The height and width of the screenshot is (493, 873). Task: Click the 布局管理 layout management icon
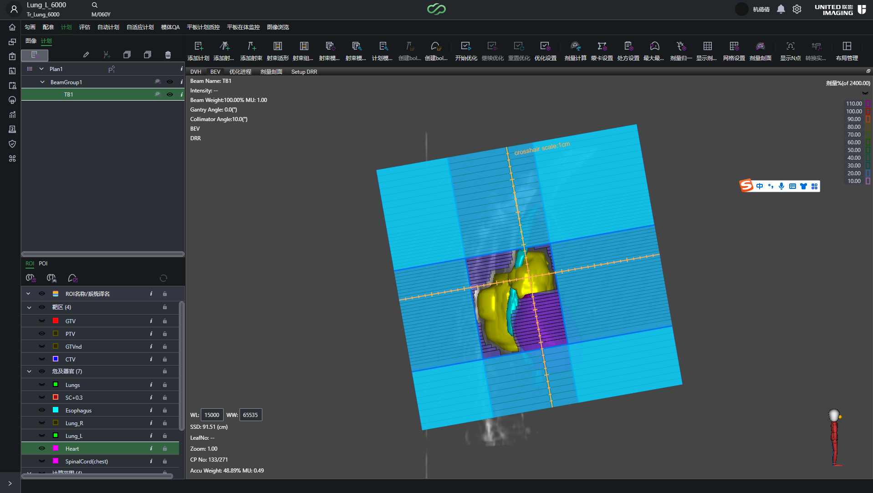pyautogui.click(x=847, y=46)
